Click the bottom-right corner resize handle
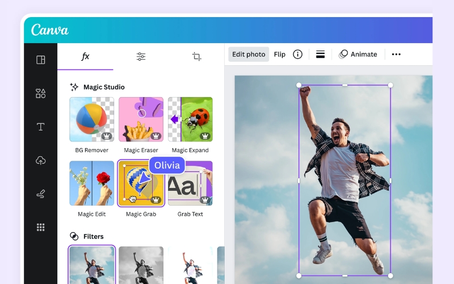Image resolution: width=454 pixels, height=284 pixels. pyautogui.click(x=390, y=275)
